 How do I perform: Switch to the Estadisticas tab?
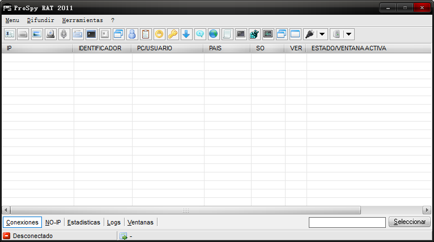pyautogui.click(x=83, y=222)
